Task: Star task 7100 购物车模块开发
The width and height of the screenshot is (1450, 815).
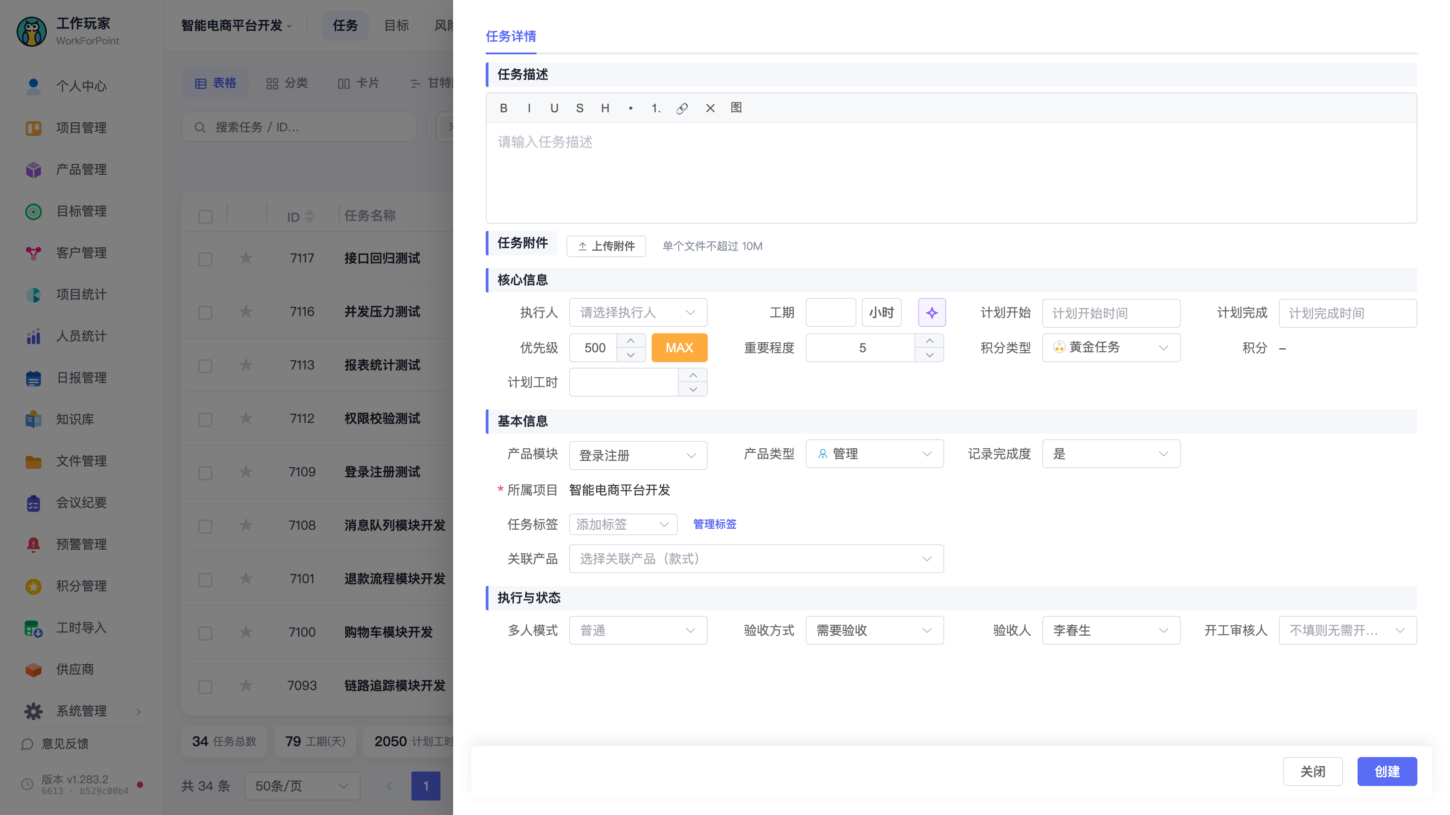Action: 246,632
